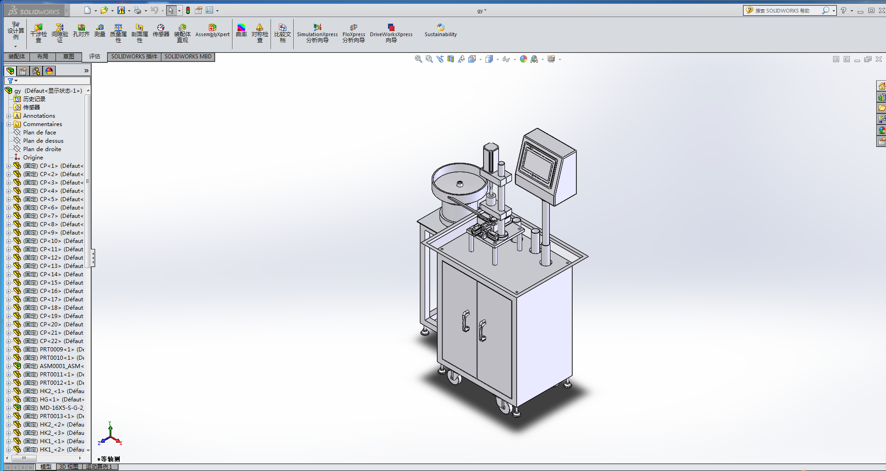Click the 运动算例1 motion study tab
Image resolution: width=886 pixels, height=471 pixels.
[x=99, y=467]
